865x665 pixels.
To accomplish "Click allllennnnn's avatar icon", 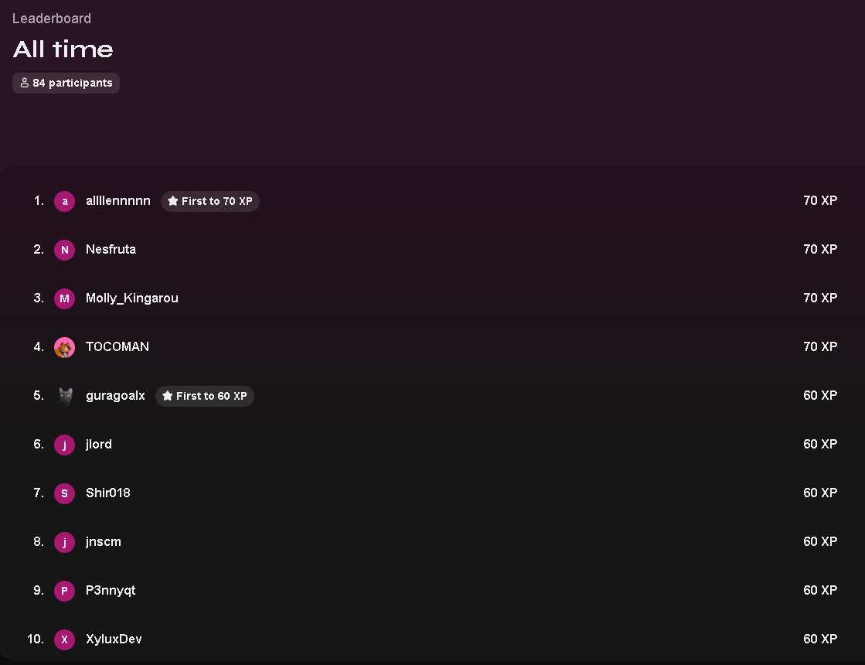I will [x=64, y=201].
